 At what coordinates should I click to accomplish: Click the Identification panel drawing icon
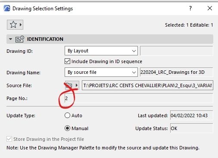point(20,39)
